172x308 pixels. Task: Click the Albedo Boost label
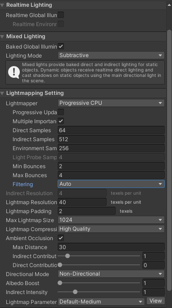(x=23, y=283)
